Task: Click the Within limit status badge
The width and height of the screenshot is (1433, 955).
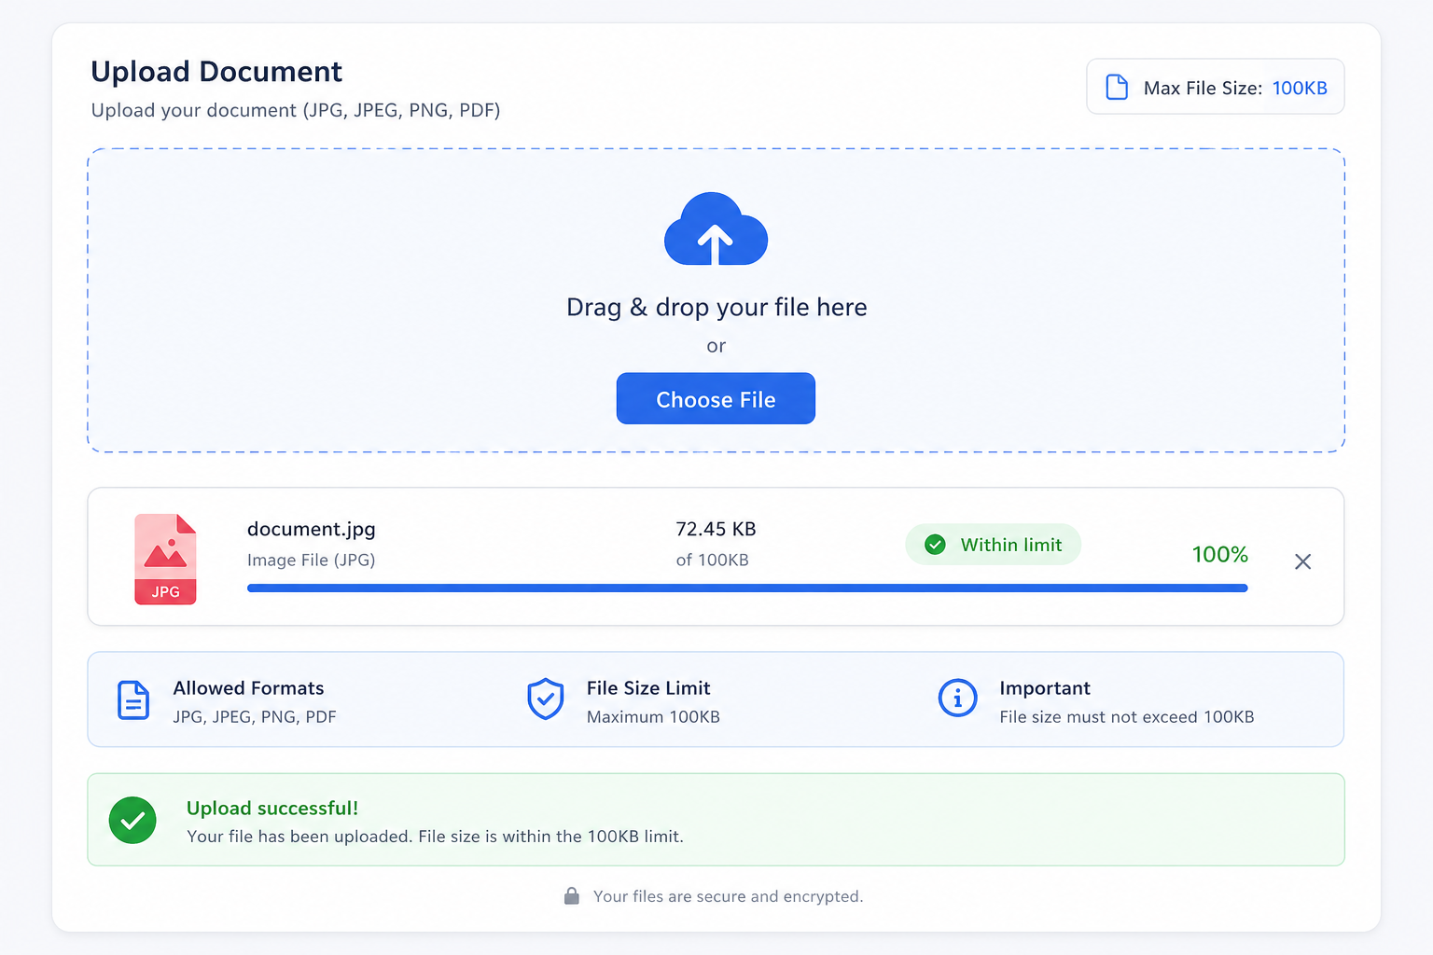Action: [x=993, y=545]
